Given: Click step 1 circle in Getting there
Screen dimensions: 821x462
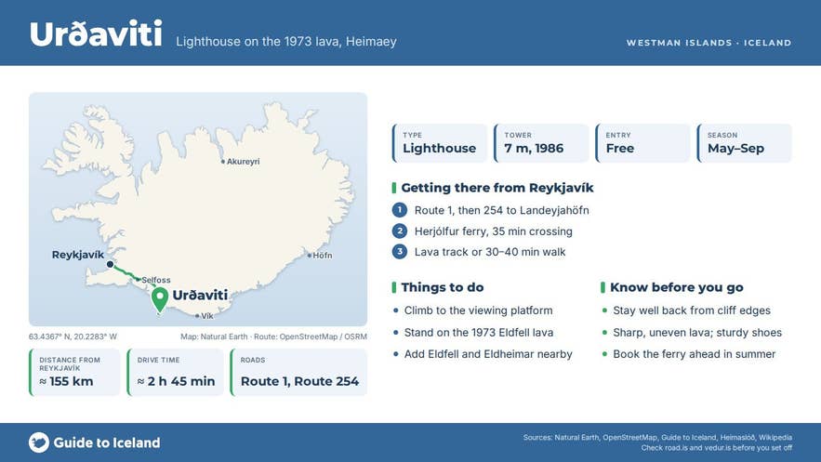Looking at the screenshot, I should (400, 210).
